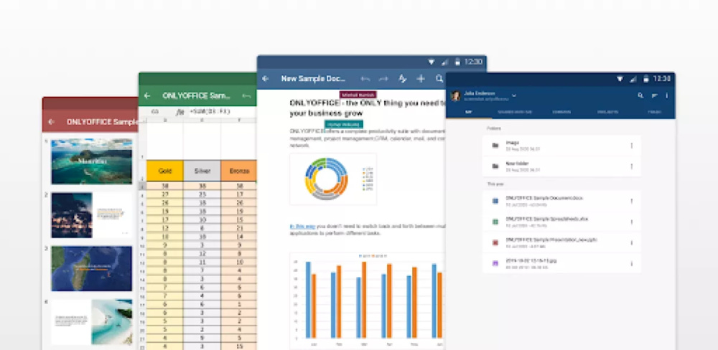Tap the back arrow in the document editor

tap(266, 79)
